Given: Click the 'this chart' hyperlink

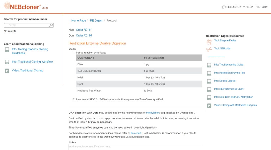Looking at the screenshot, I should point(136,133).
